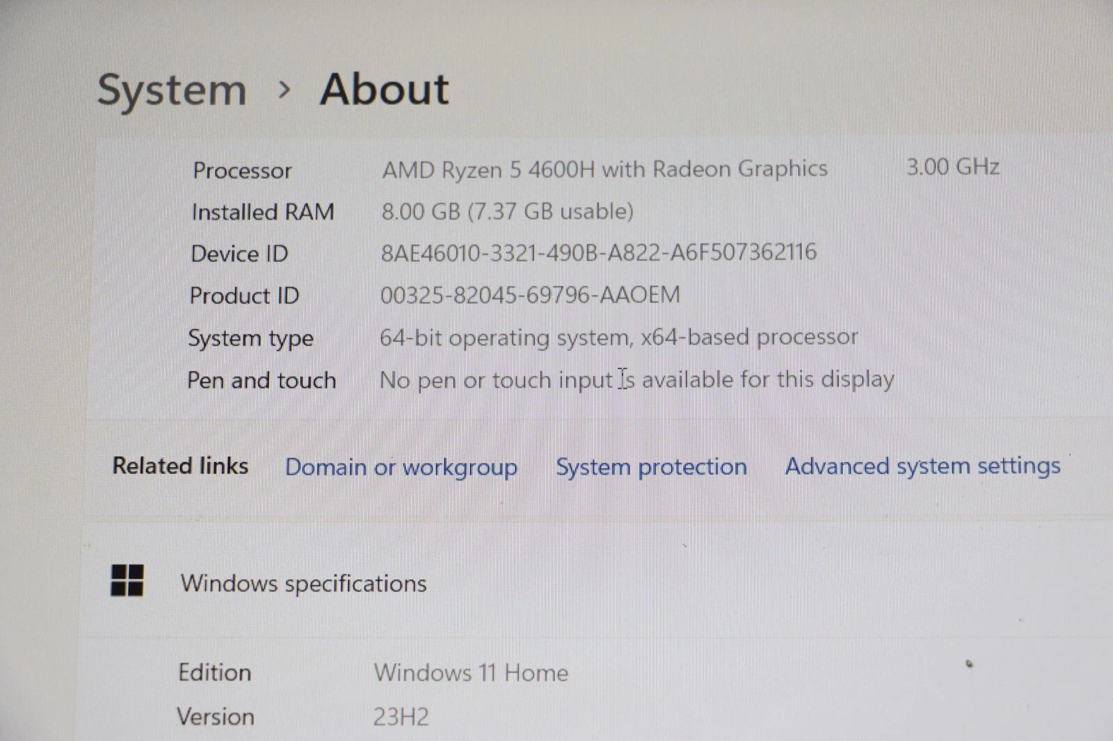Click the Windows logo icon
Viewport: 1113px width, 741px height.
pos(127,580)
